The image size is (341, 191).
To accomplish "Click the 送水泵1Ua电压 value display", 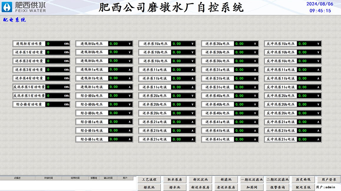I will (x=183, y=44).
